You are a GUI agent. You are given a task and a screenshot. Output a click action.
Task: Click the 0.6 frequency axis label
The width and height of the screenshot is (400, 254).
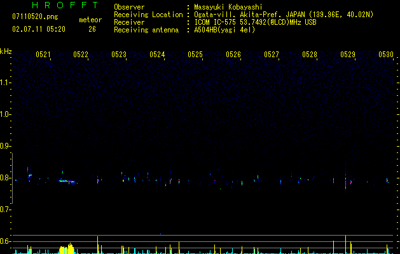click(x=6, y=241)
